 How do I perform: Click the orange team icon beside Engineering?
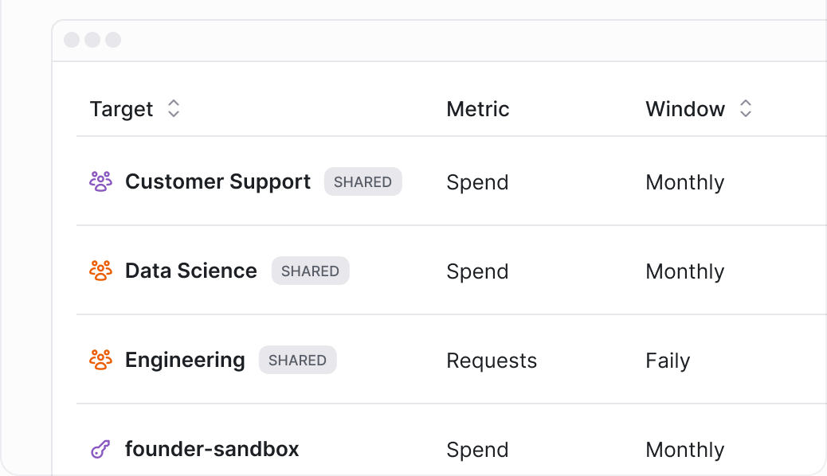100,360
